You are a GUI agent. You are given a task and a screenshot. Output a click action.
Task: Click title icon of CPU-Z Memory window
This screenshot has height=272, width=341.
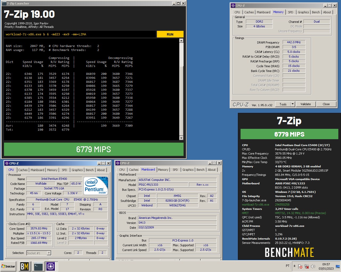coord(233,5)
